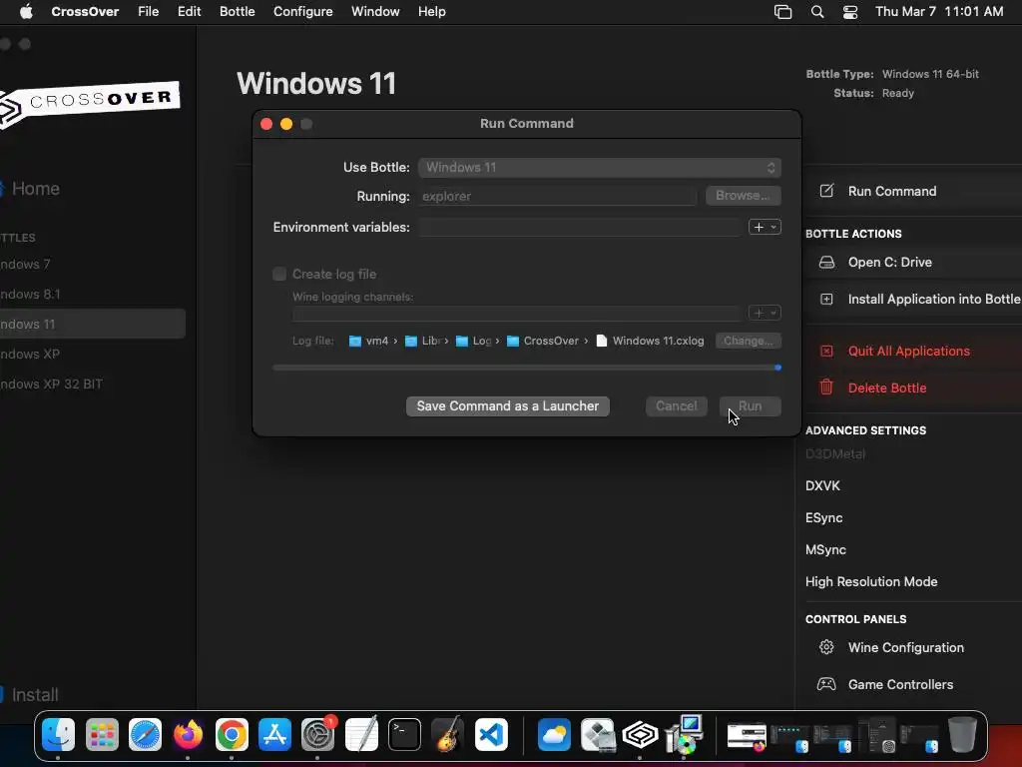Click the Delete Bottle trash icon
1022x767 pixels.
coord(826,387)
